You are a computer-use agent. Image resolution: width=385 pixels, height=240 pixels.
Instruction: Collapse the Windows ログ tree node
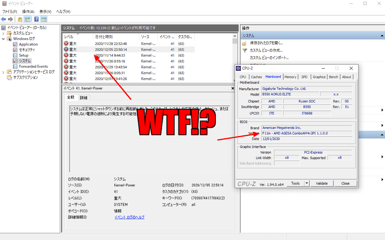[3, 39]
